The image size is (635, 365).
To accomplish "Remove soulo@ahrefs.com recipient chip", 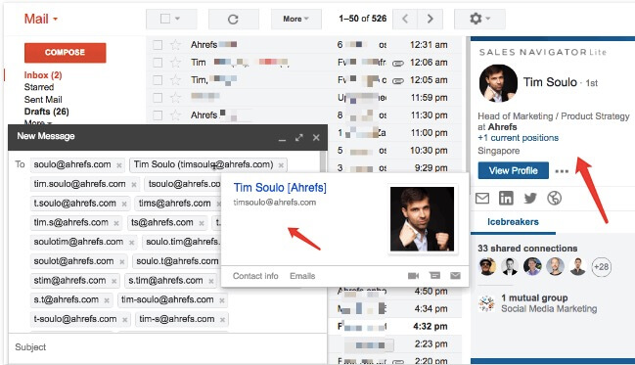I will 119,165.
